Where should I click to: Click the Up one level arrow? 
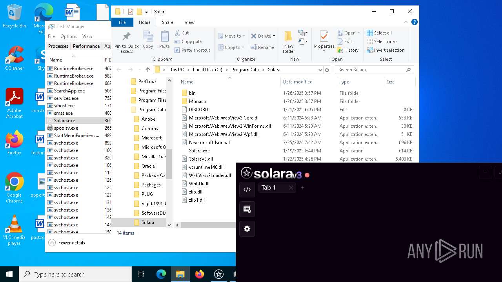147,70
